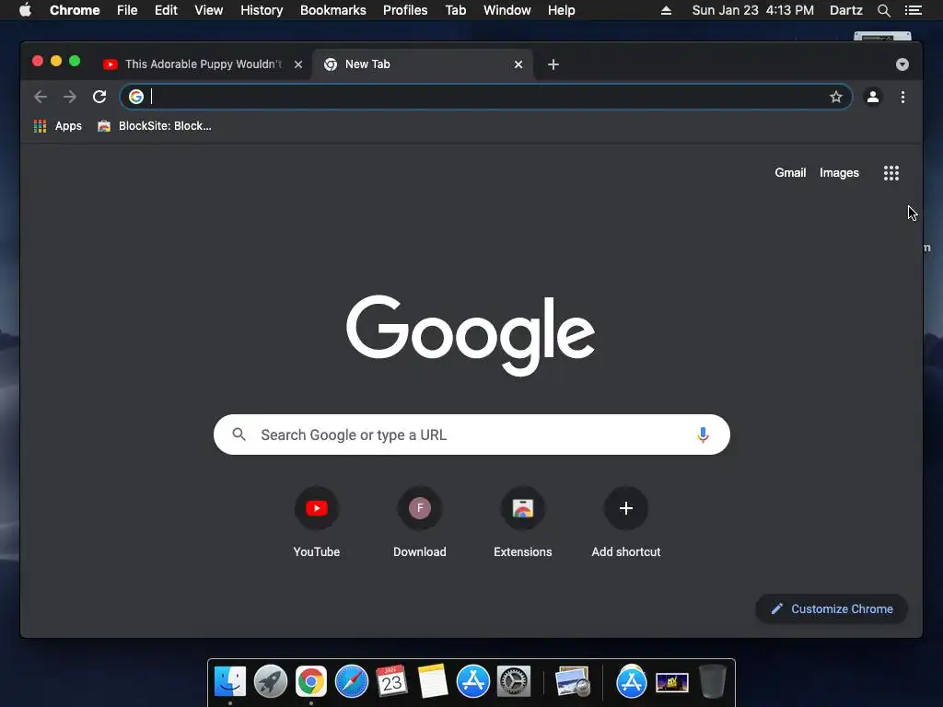Select the New Tab tab

[x=421, y=64]
